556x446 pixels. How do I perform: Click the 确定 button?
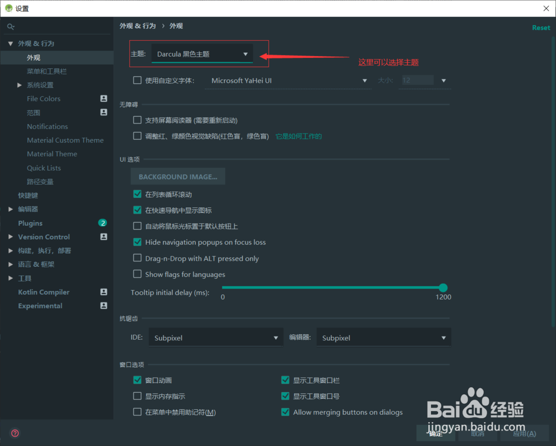pos(436,433)
